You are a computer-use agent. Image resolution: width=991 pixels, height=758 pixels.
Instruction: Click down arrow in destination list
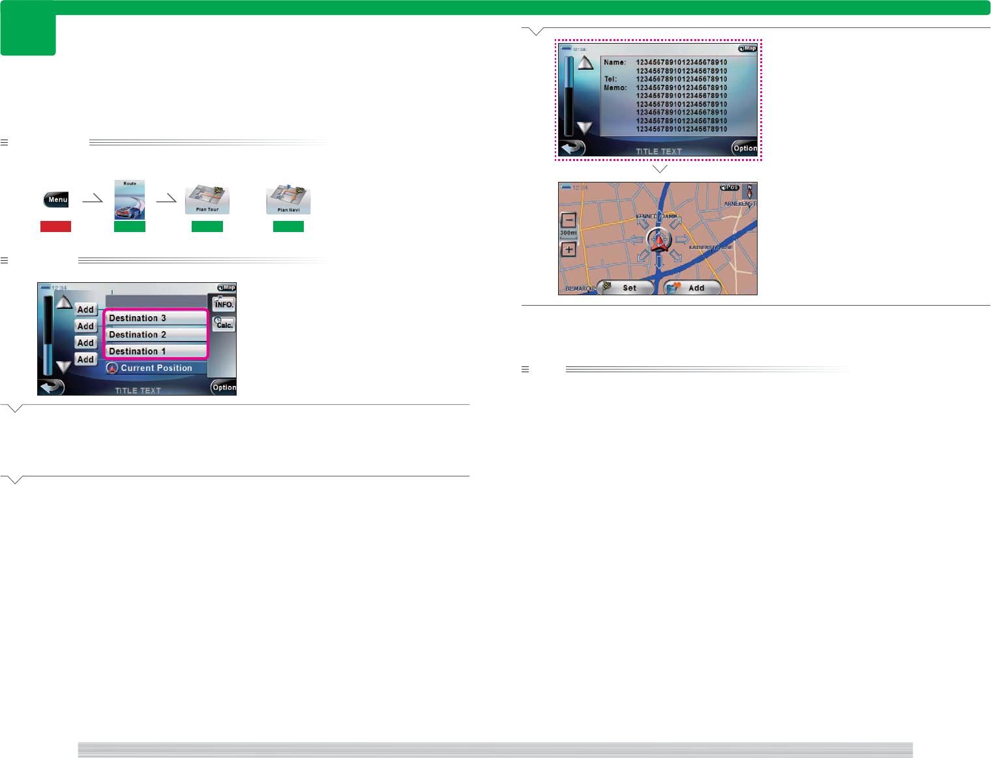pyautogui.click(x=63, y=367)
